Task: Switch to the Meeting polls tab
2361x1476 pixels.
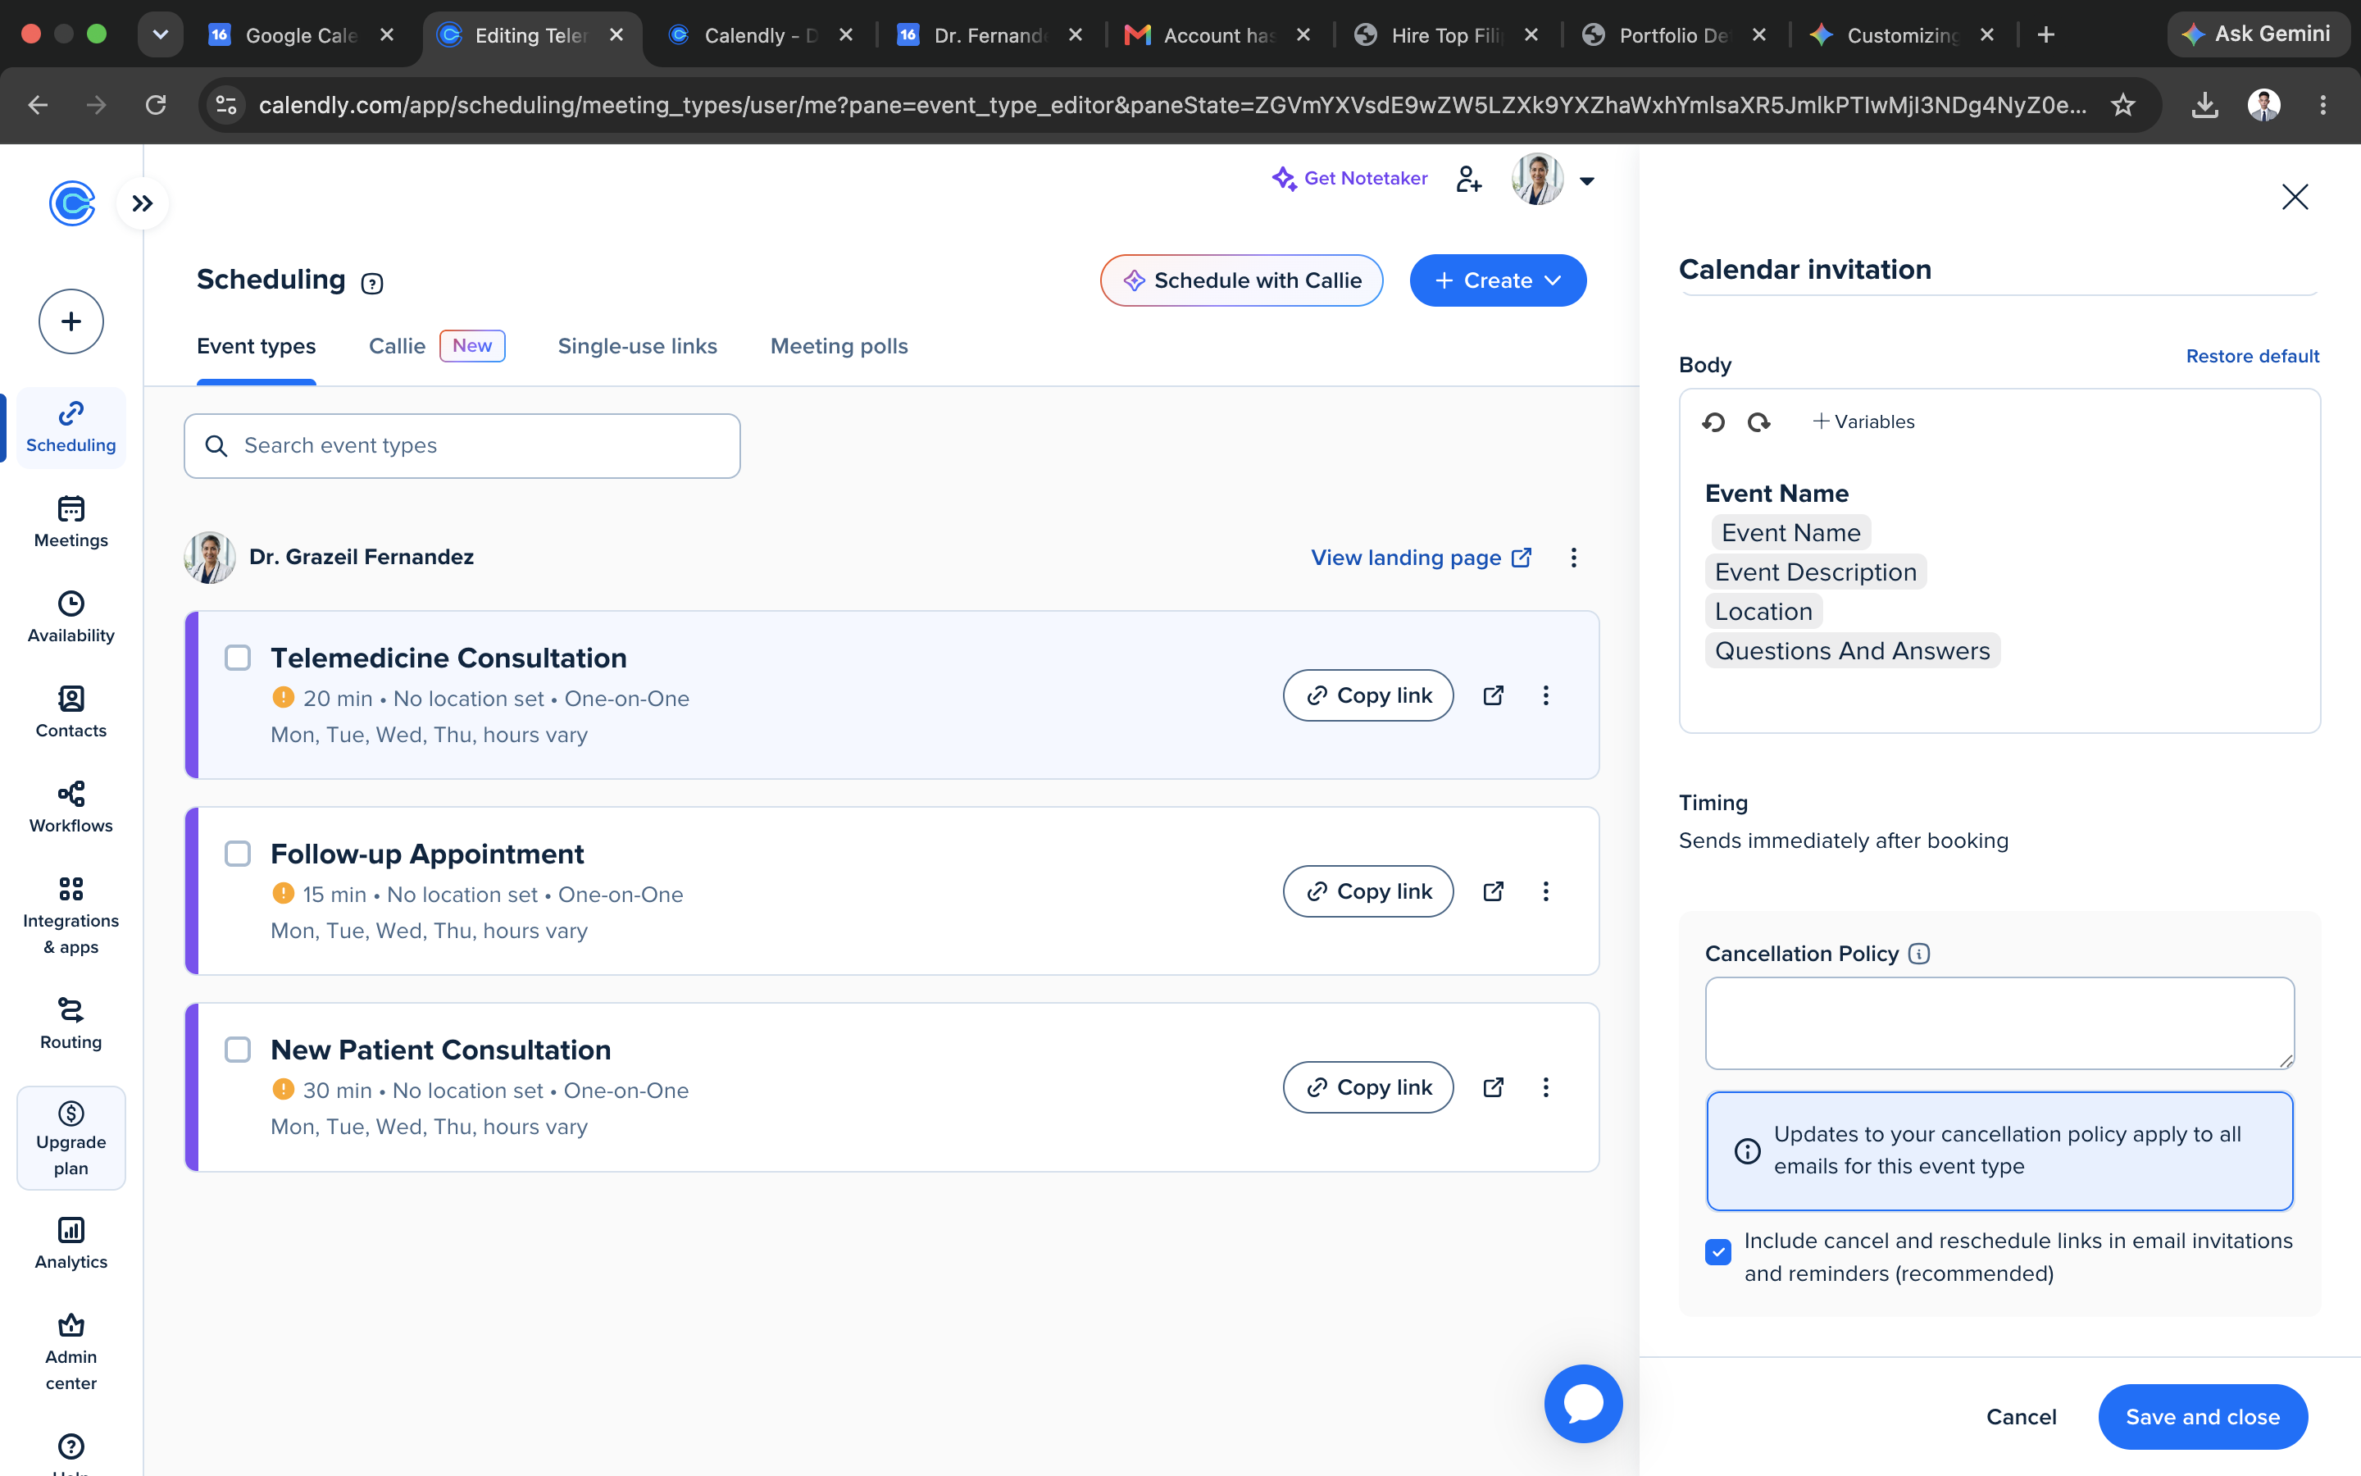Action: point(839,345)
